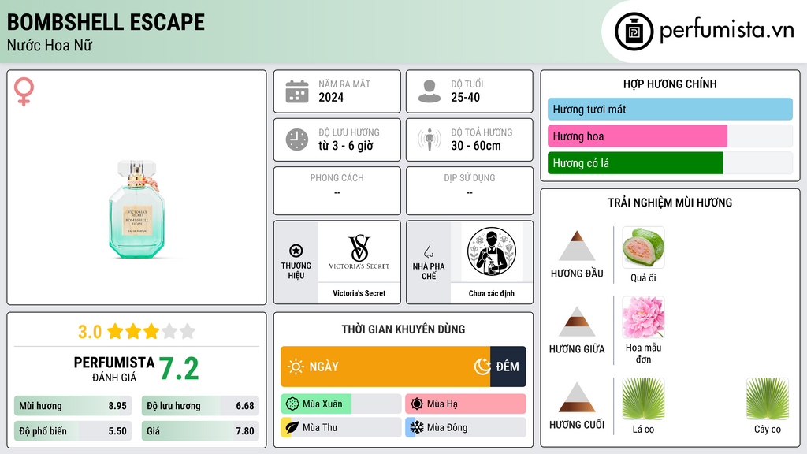Click the pink female gender symbol
Viewport: 807px width, 454px height.
click(24, 91)
